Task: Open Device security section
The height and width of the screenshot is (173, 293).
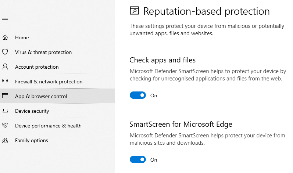Action: pyautogui.click(x=32, y=111)
